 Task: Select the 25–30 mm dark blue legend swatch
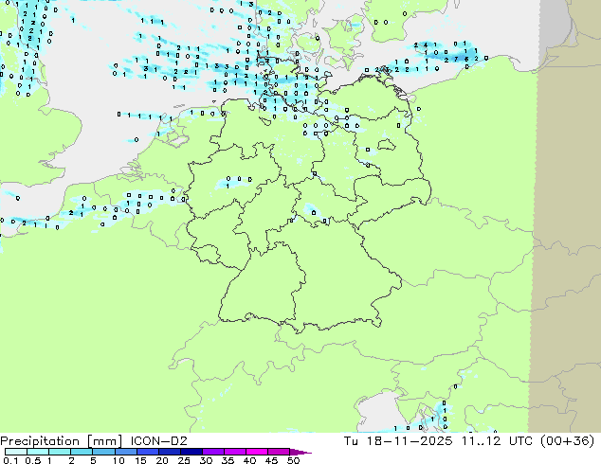[191, 452]
